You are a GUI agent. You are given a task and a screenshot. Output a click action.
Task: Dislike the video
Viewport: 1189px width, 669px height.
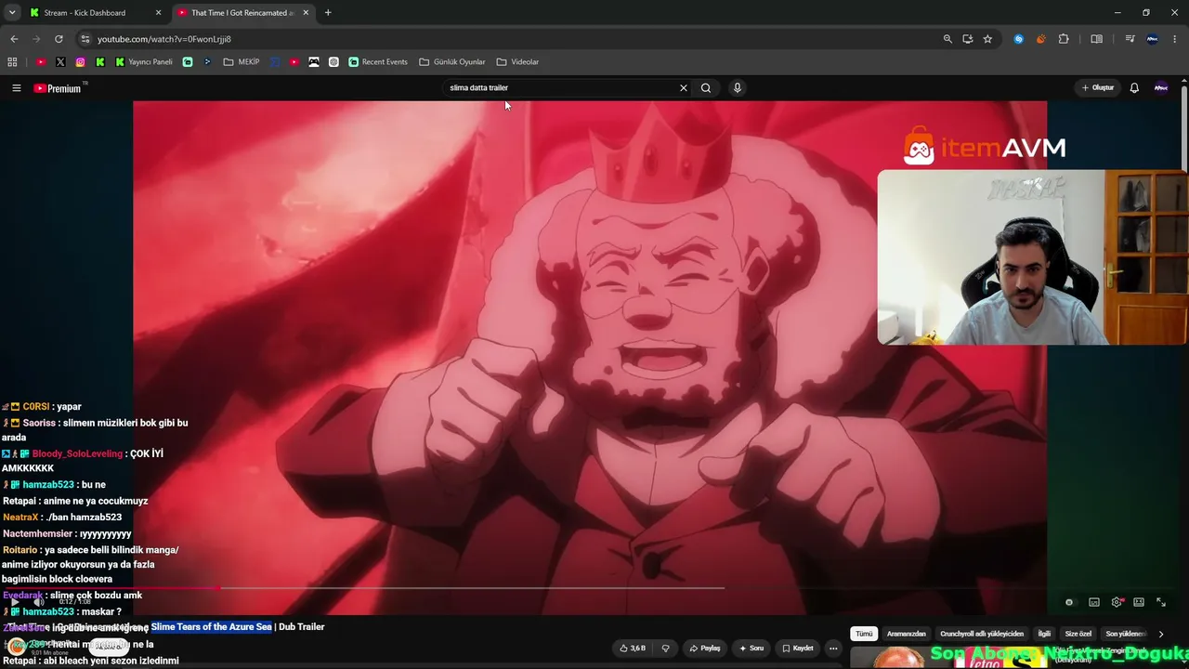pyautogui.click(x=665, y=649)
